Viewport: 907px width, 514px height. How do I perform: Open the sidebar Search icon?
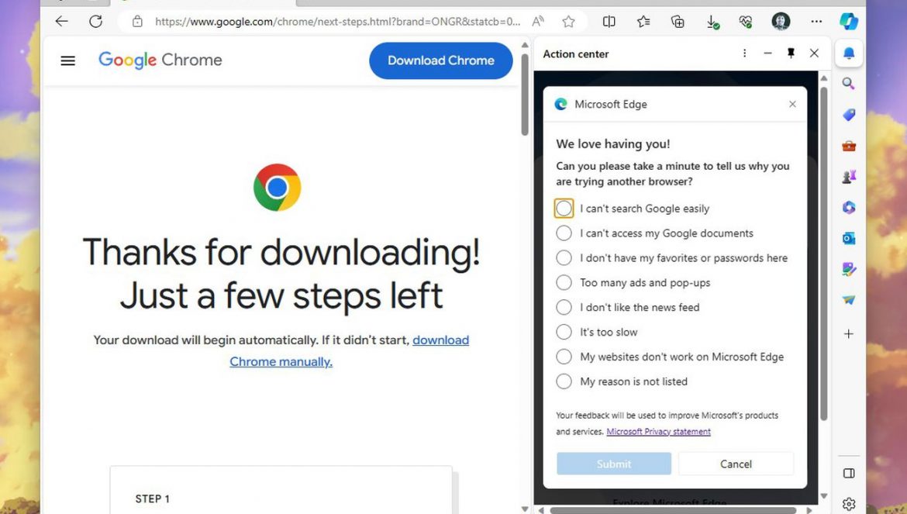point(849,84)
